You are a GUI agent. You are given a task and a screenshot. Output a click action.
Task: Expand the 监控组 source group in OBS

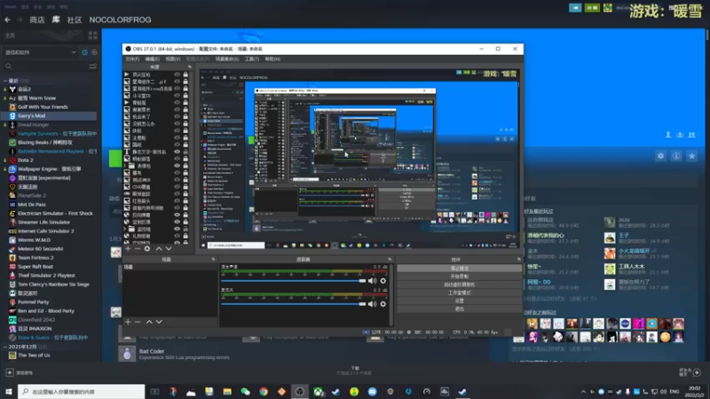point(126,230)
